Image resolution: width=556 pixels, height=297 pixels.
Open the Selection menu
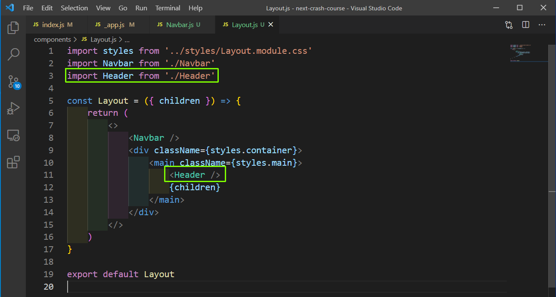74,8
